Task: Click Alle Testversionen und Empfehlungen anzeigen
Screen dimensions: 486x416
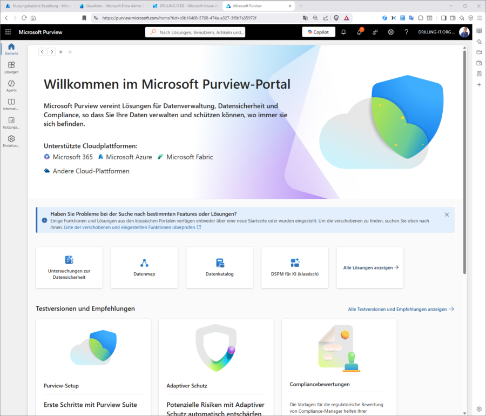Action: pyautogui.click(x=401, y=309)
